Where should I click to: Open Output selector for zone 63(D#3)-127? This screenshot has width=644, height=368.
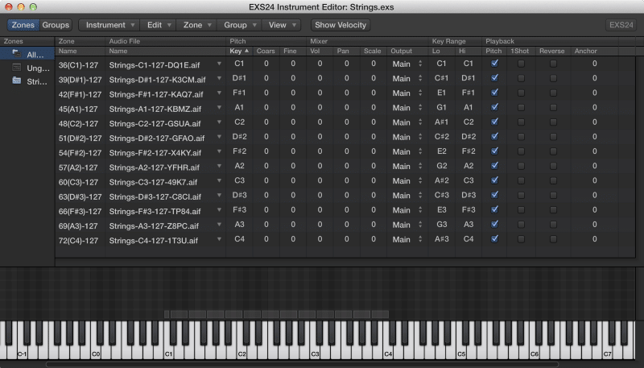pos(407,196)
